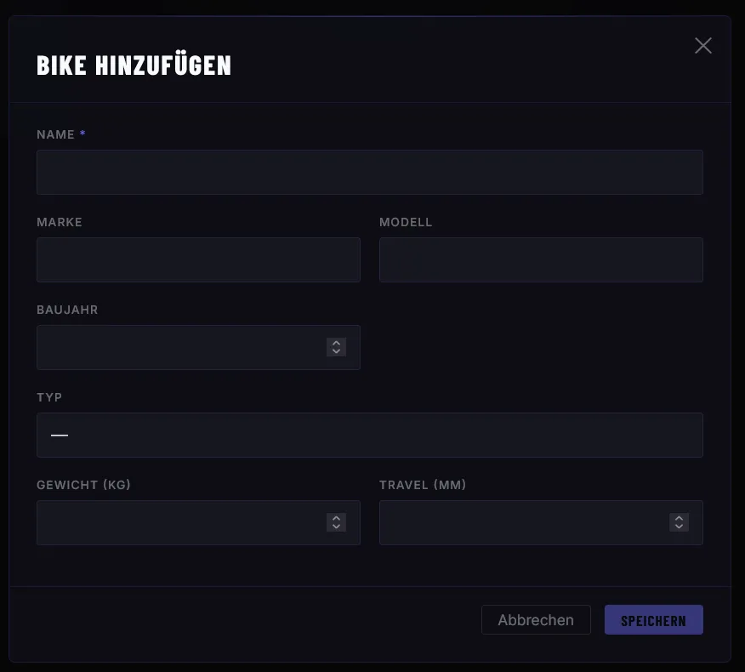Image resolution: width=745 pixels, height=672 pixels.
Task: Lower Travel value with down arrow
Action: point(679,527)
